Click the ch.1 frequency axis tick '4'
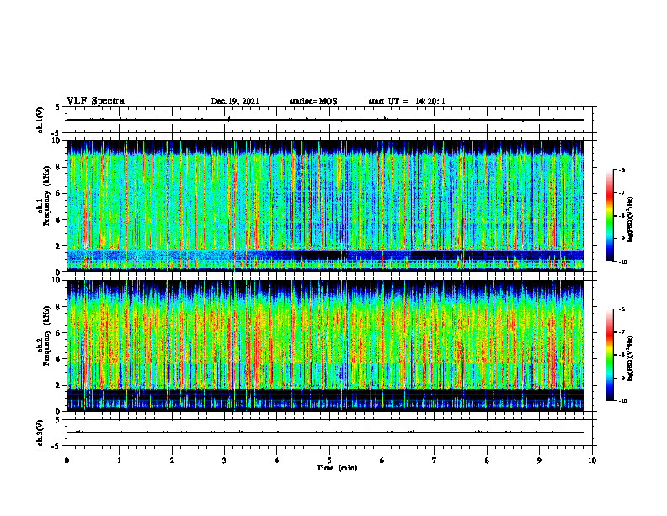Screen dimensions: 667x516 (x=59, y=220)
